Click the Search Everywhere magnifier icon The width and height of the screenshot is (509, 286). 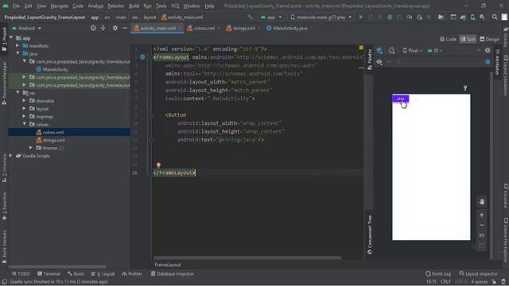pyautogui.click(x=495, y=17)
